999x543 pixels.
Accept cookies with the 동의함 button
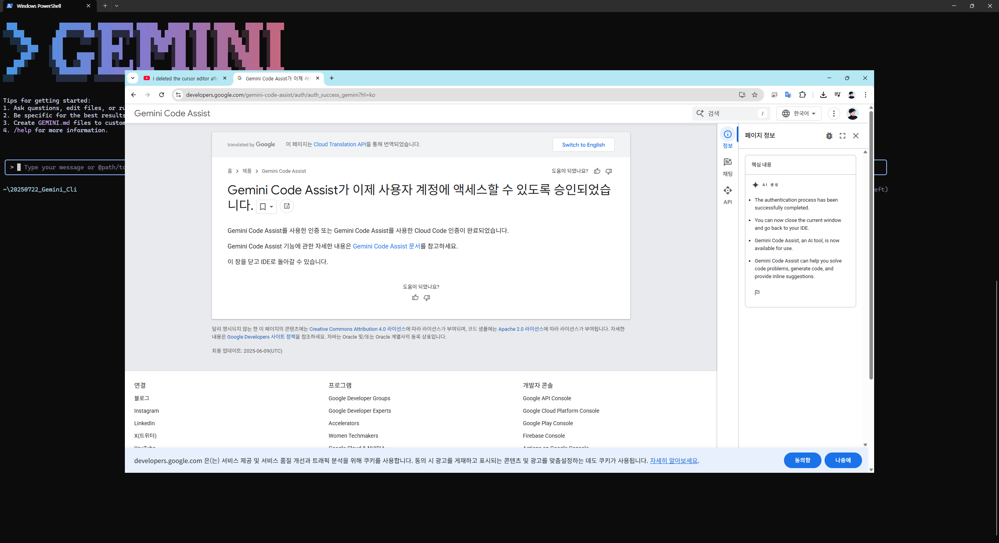coord(802,460)
